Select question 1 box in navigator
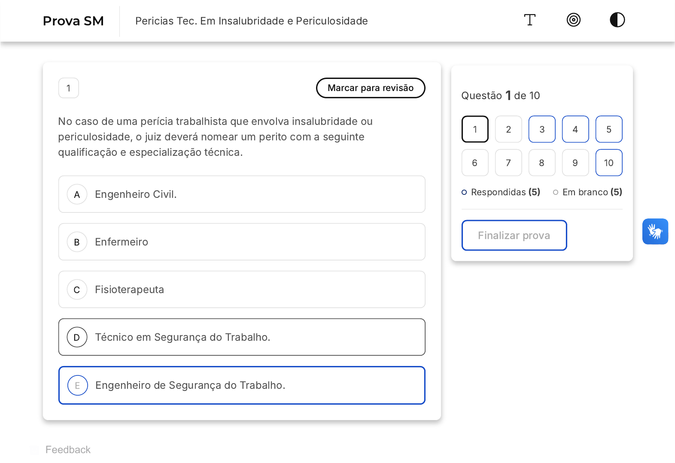This screenshot has width=675, height=463. click(x=475, y=129)
